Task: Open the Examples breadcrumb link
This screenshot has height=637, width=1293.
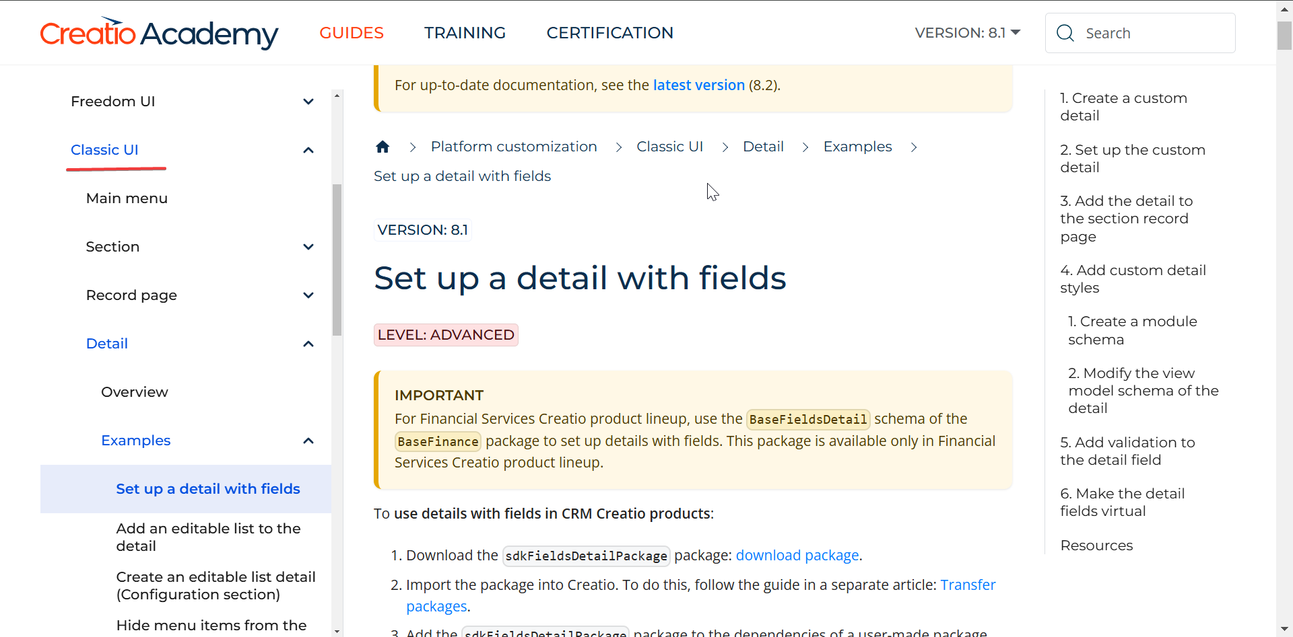Action: [x=857, y=147]
